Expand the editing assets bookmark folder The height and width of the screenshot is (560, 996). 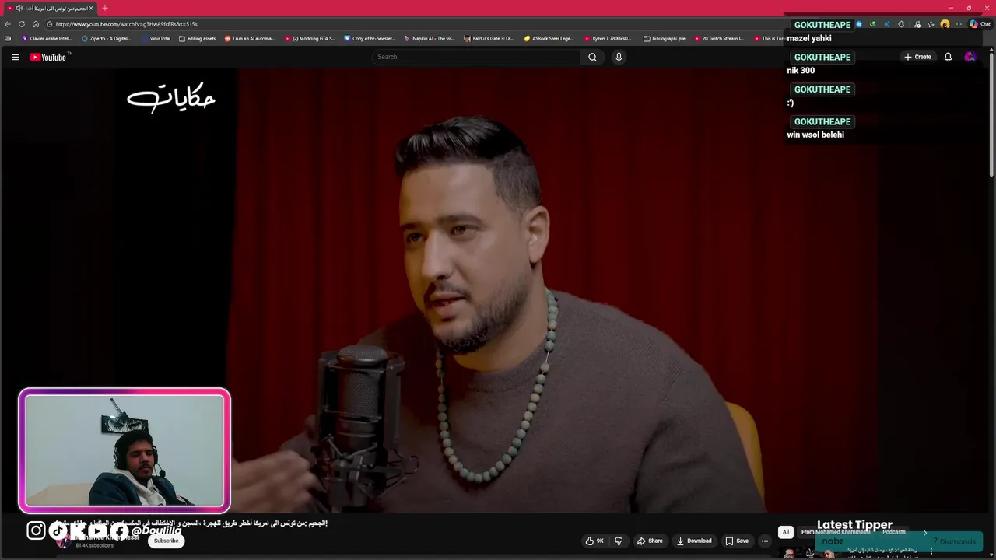point(197,38)
